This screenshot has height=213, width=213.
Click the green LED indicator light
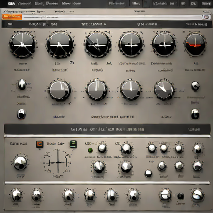pos(90,150)
